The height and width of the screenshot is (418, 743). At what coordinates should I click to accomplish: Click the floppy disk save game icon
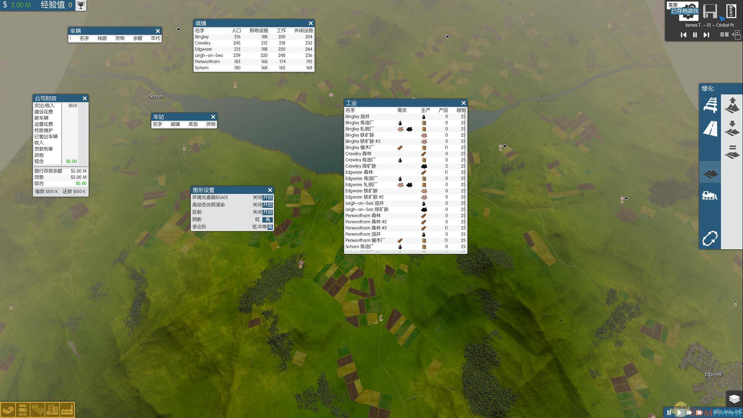(x=710, y=11)
